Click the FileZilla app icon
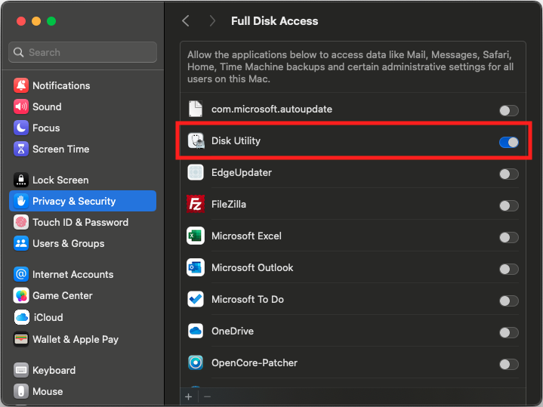The image size is (543, 407). [196, 204]
